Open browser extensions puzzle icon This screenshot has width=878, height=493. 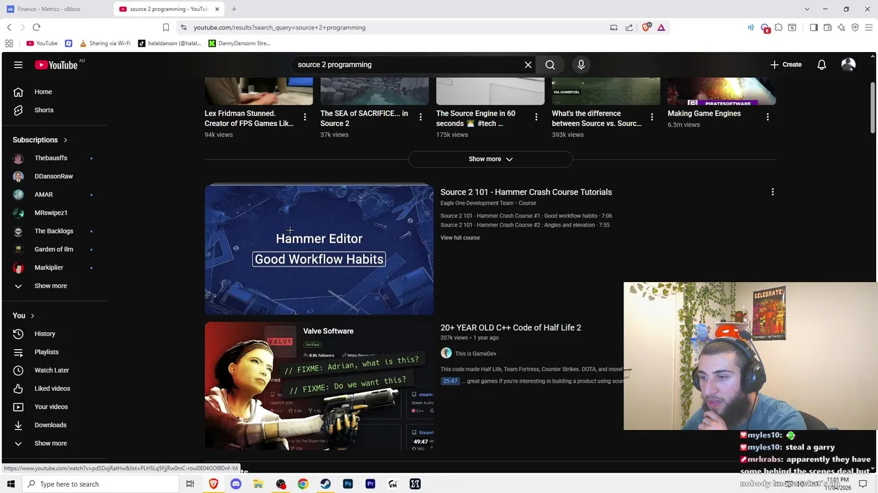coord(779,27)
